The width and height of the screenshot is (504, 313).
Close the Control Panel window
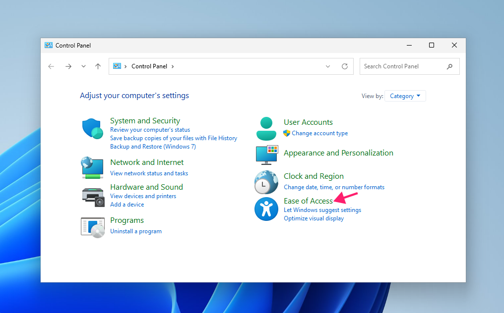pyautogui.click(x=454, y=45)
